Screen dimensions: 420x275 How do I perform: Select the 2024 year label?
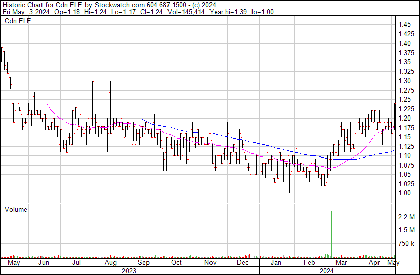(326, 271)
